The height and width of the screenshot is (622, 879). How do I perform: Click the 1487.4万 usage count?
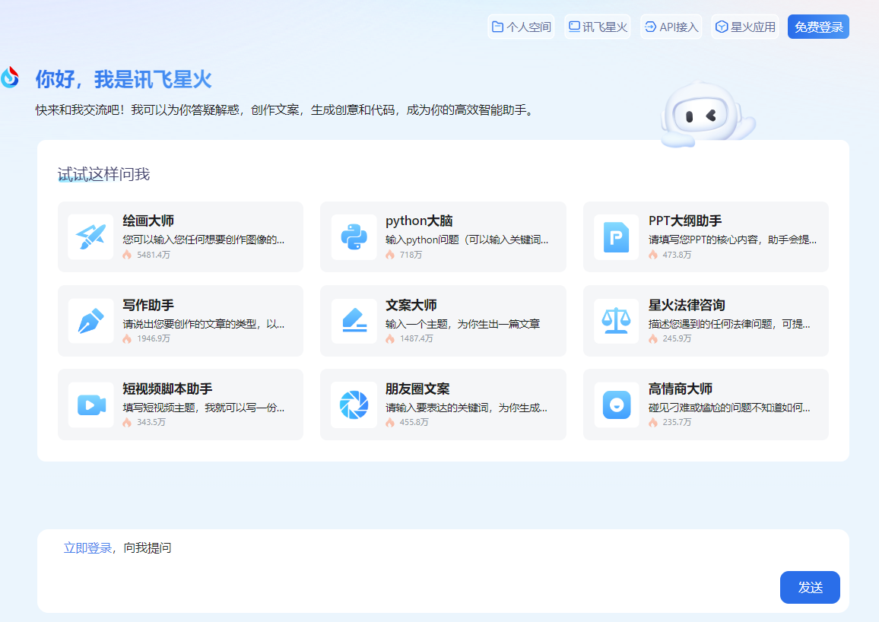point(416,339)
